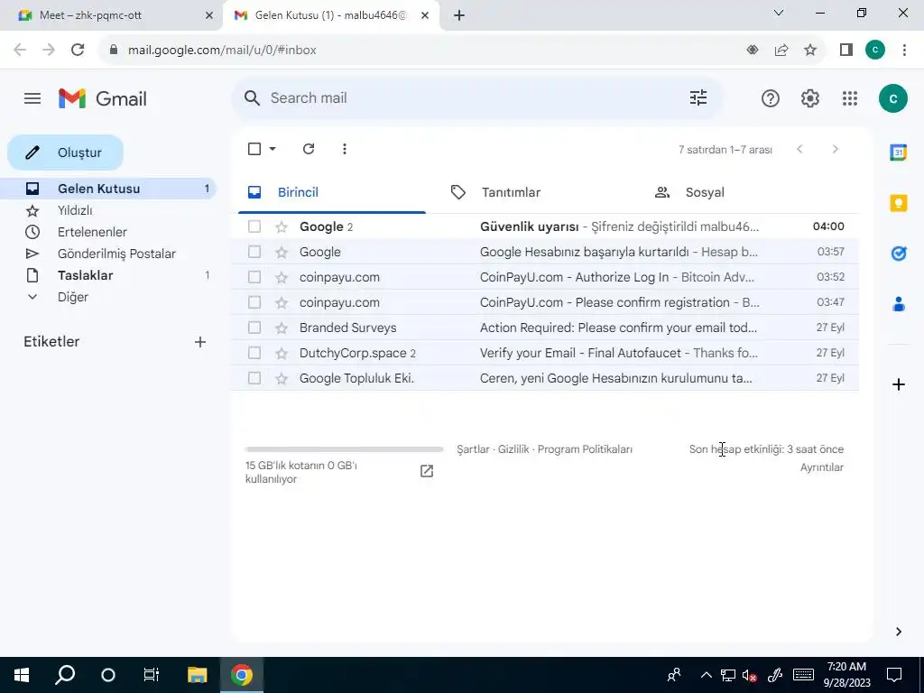Open Chrome tab search dropdown

click(x=779, y=13)
